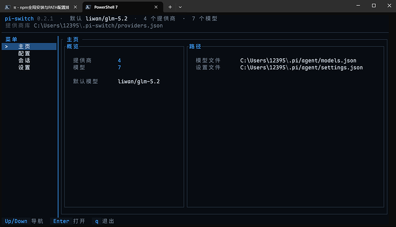Screen dimensions: 396x227
Task: Select 主页 in the menu
Action: point(29,46)
